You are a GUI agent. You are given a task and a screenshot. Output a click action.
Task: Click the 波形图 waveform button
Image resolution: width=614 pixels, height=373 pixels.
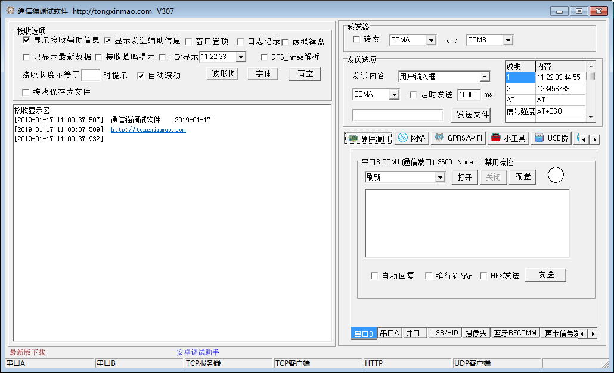pyautogui.click(x=222, y=73)
